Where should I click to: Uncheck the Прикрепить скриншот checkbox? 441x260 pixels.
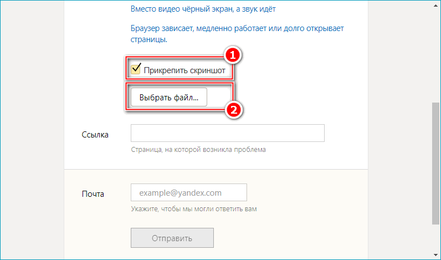tap(135, 69)
